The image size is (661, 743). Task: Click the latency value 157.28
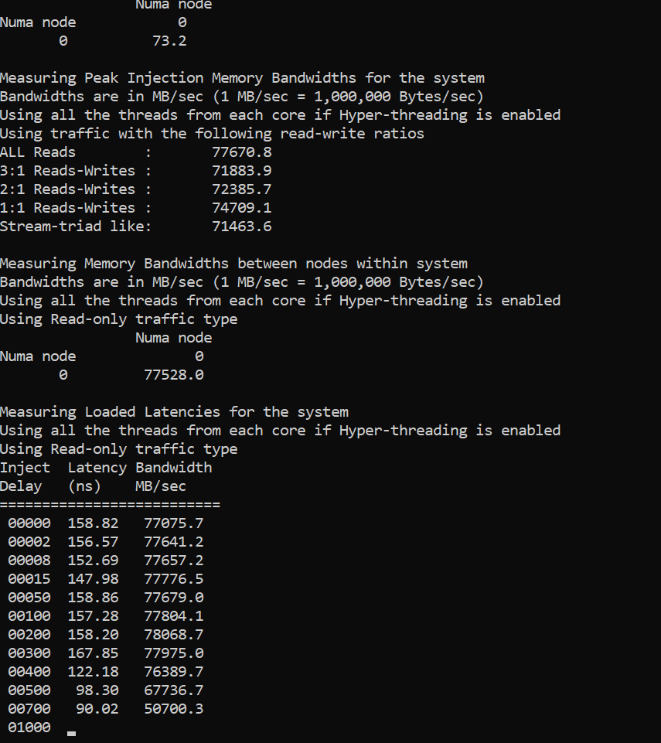click(x=93, y=615)
